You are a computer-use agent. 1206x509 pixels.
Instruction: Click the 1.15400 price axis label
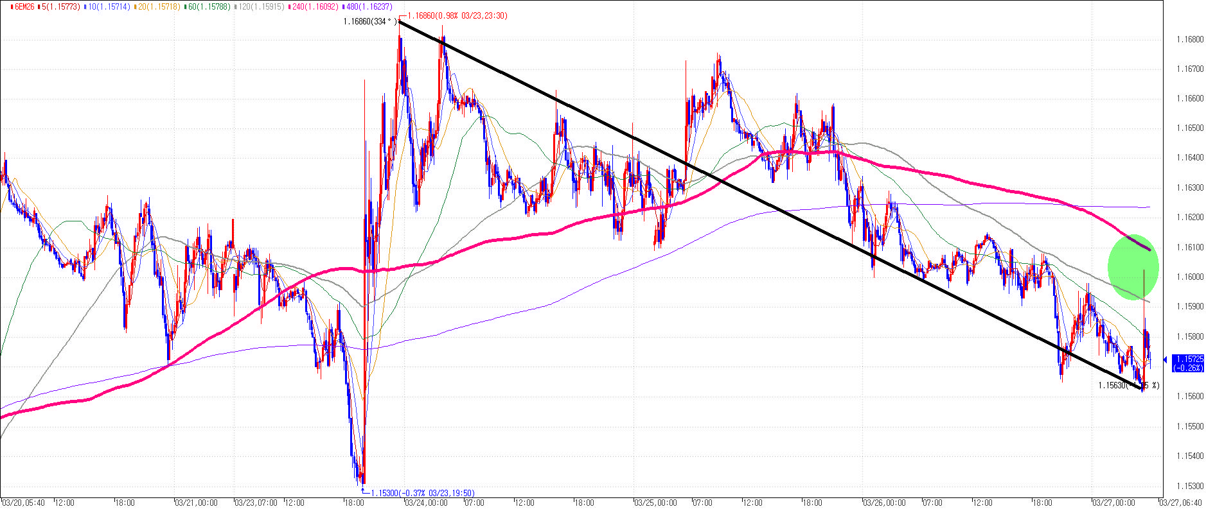coord(1190,456)
